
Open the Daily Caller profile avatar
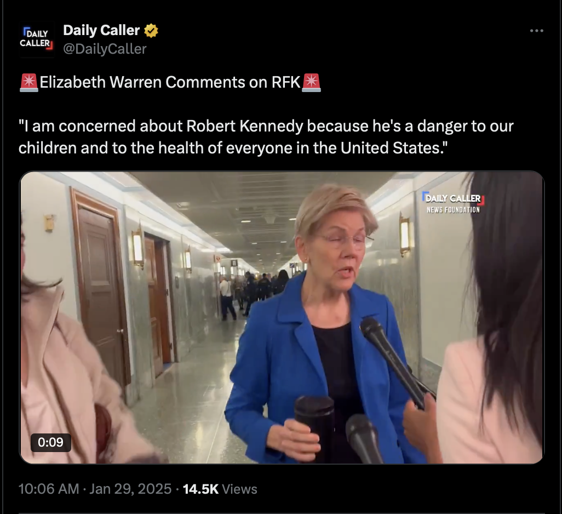36,39
